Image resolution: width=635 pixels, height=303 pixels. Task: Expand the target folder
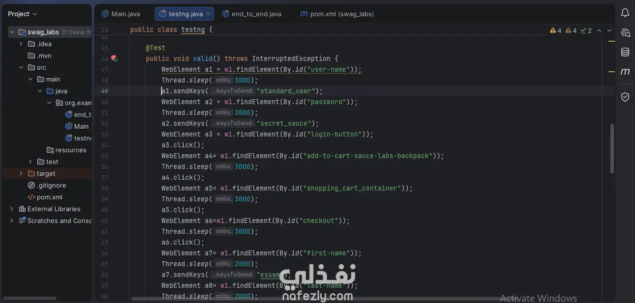[x=21, y=173]
